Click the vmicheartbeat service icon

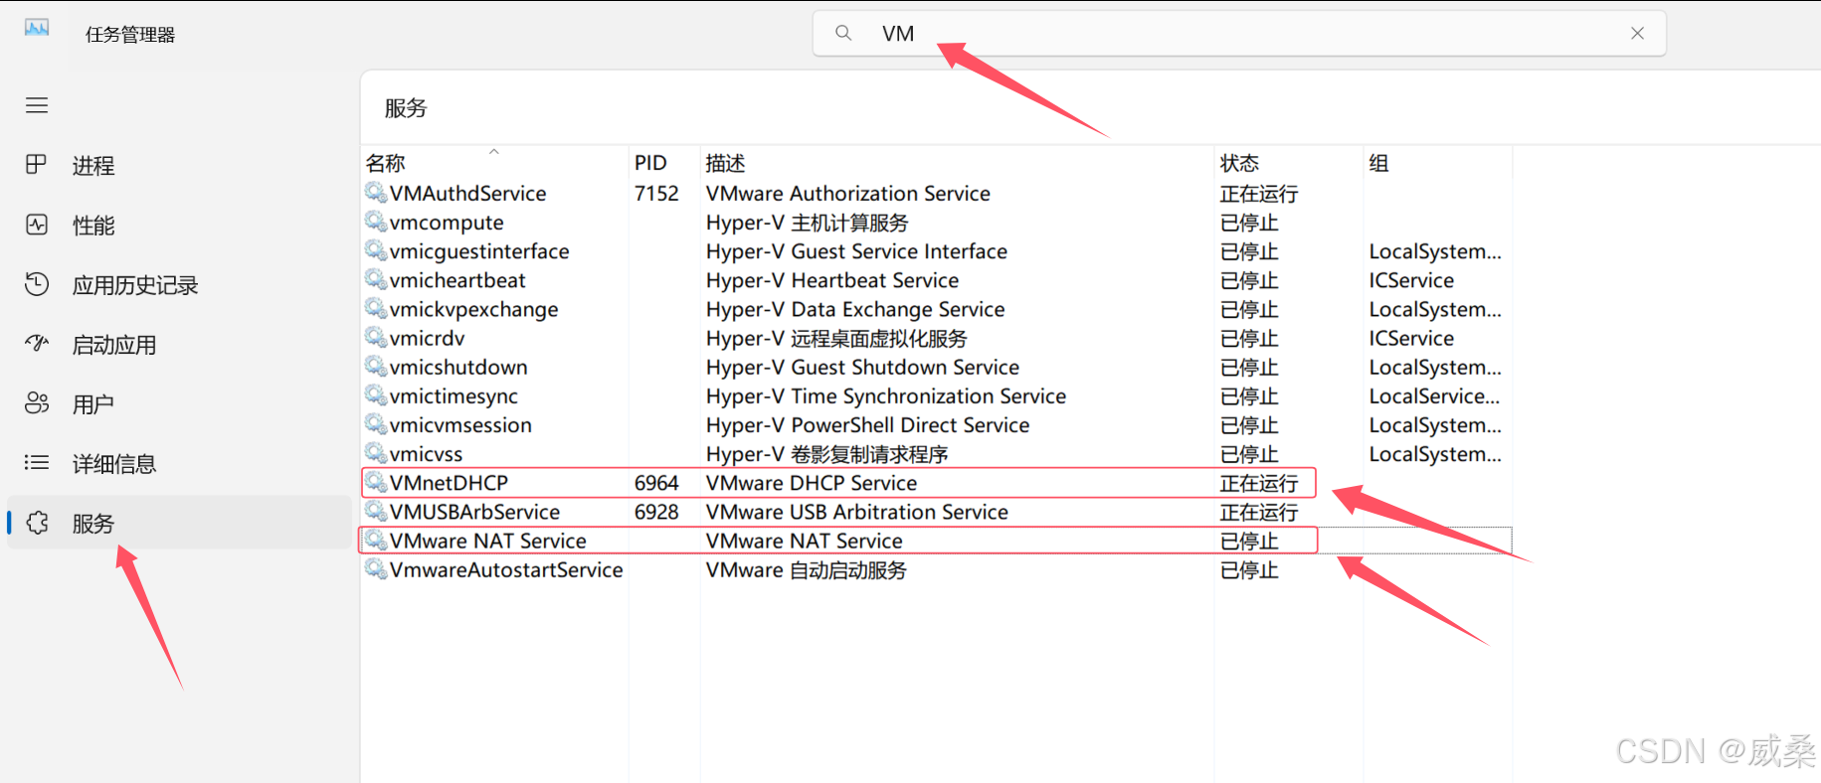[x=376, y=279]
